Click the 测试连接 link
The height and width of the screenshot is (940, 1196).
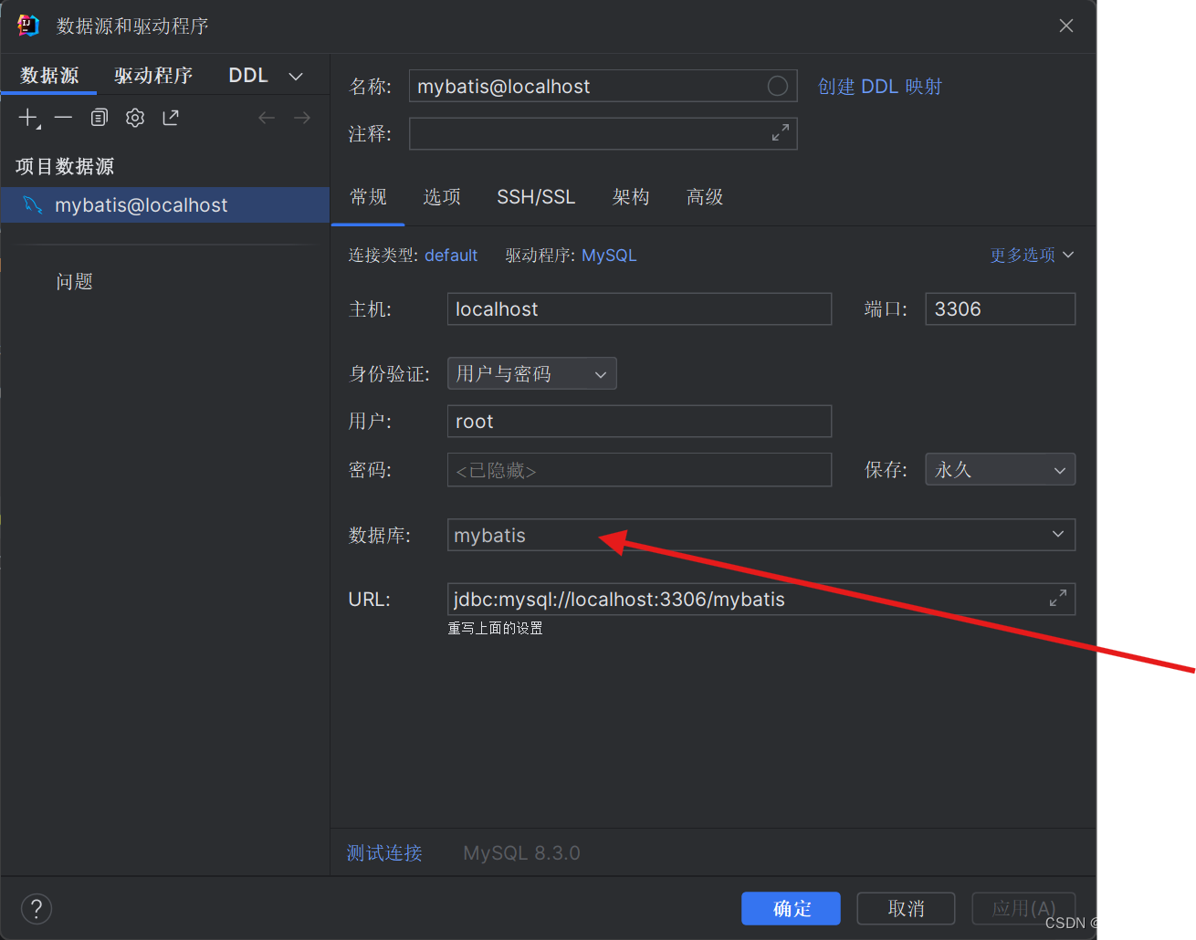tap(384, 852)
